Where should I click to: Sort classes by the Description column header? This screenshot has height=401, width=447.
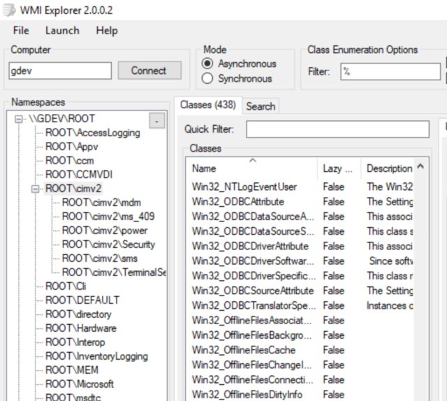point(389,168)
